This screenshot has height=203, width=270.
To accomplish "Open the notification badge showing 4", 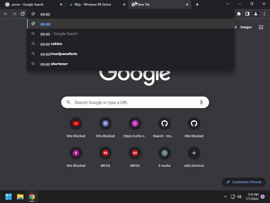I will [x=263, y=197].
